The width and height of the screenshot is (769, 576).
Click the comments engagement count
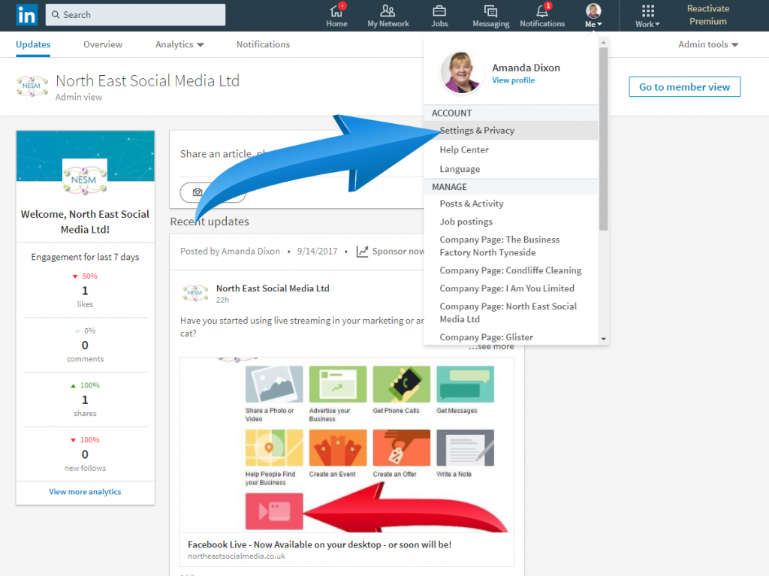point(85,345)
